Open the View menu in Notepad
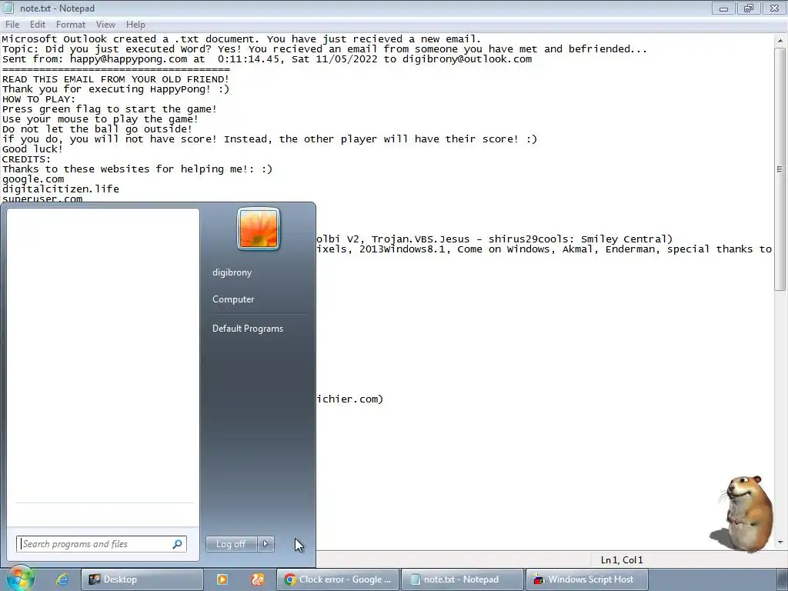 pyautogui.click(x=105, y=25)
